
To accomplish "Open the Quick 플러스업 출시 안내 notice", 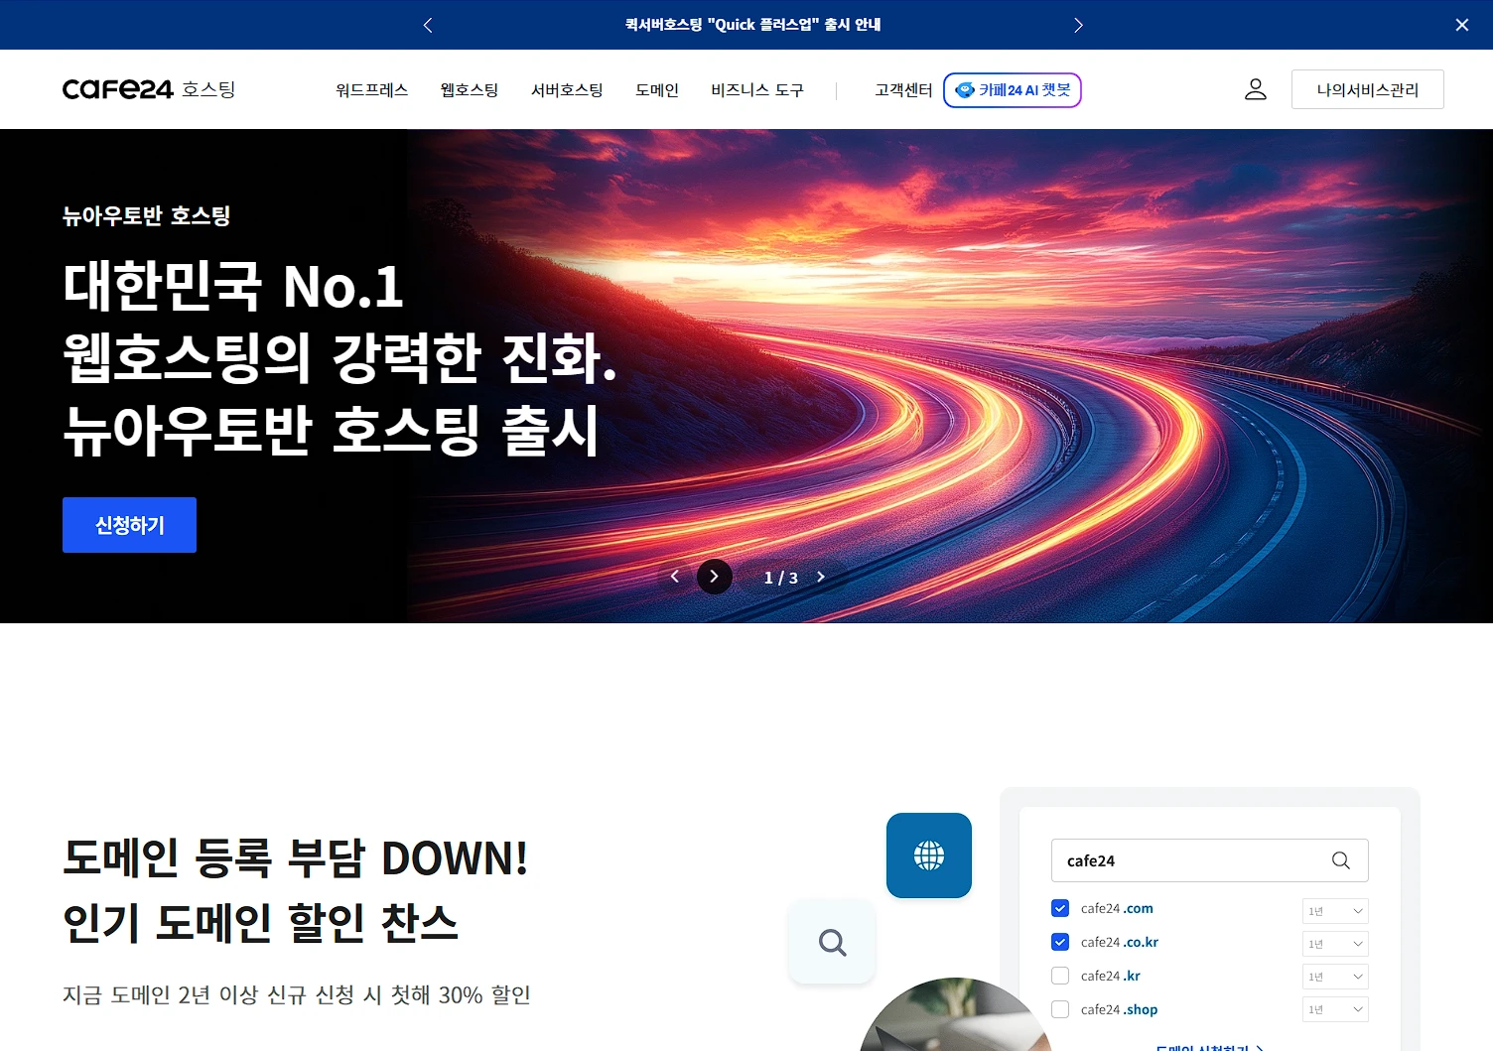I will [752, 25].
